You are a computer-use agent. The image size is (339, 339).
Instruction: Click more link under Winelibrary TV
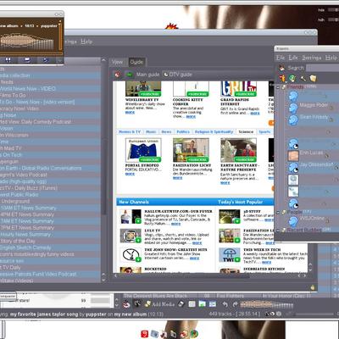[130, 113]
